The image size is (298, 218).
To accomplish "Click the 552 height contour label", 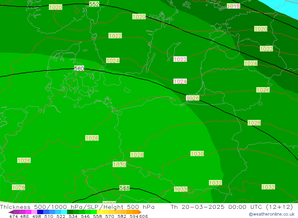I will 94,4.
